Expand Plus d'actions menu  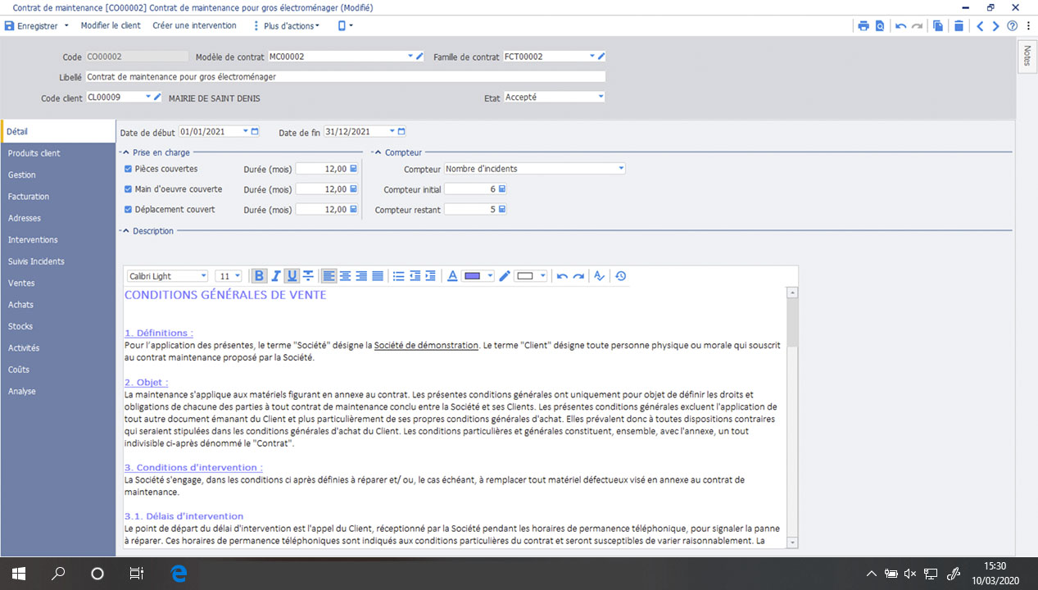click(287, 26)
